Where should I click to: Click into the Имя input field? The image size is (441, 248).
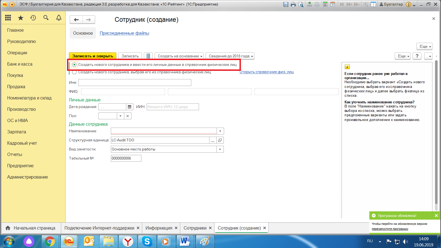coord(135,83)
